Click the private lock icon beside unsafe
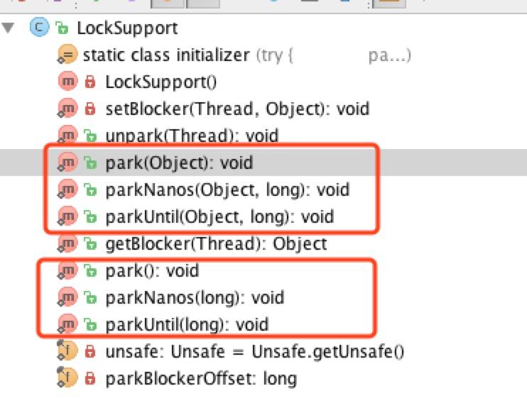 point(90,351)
